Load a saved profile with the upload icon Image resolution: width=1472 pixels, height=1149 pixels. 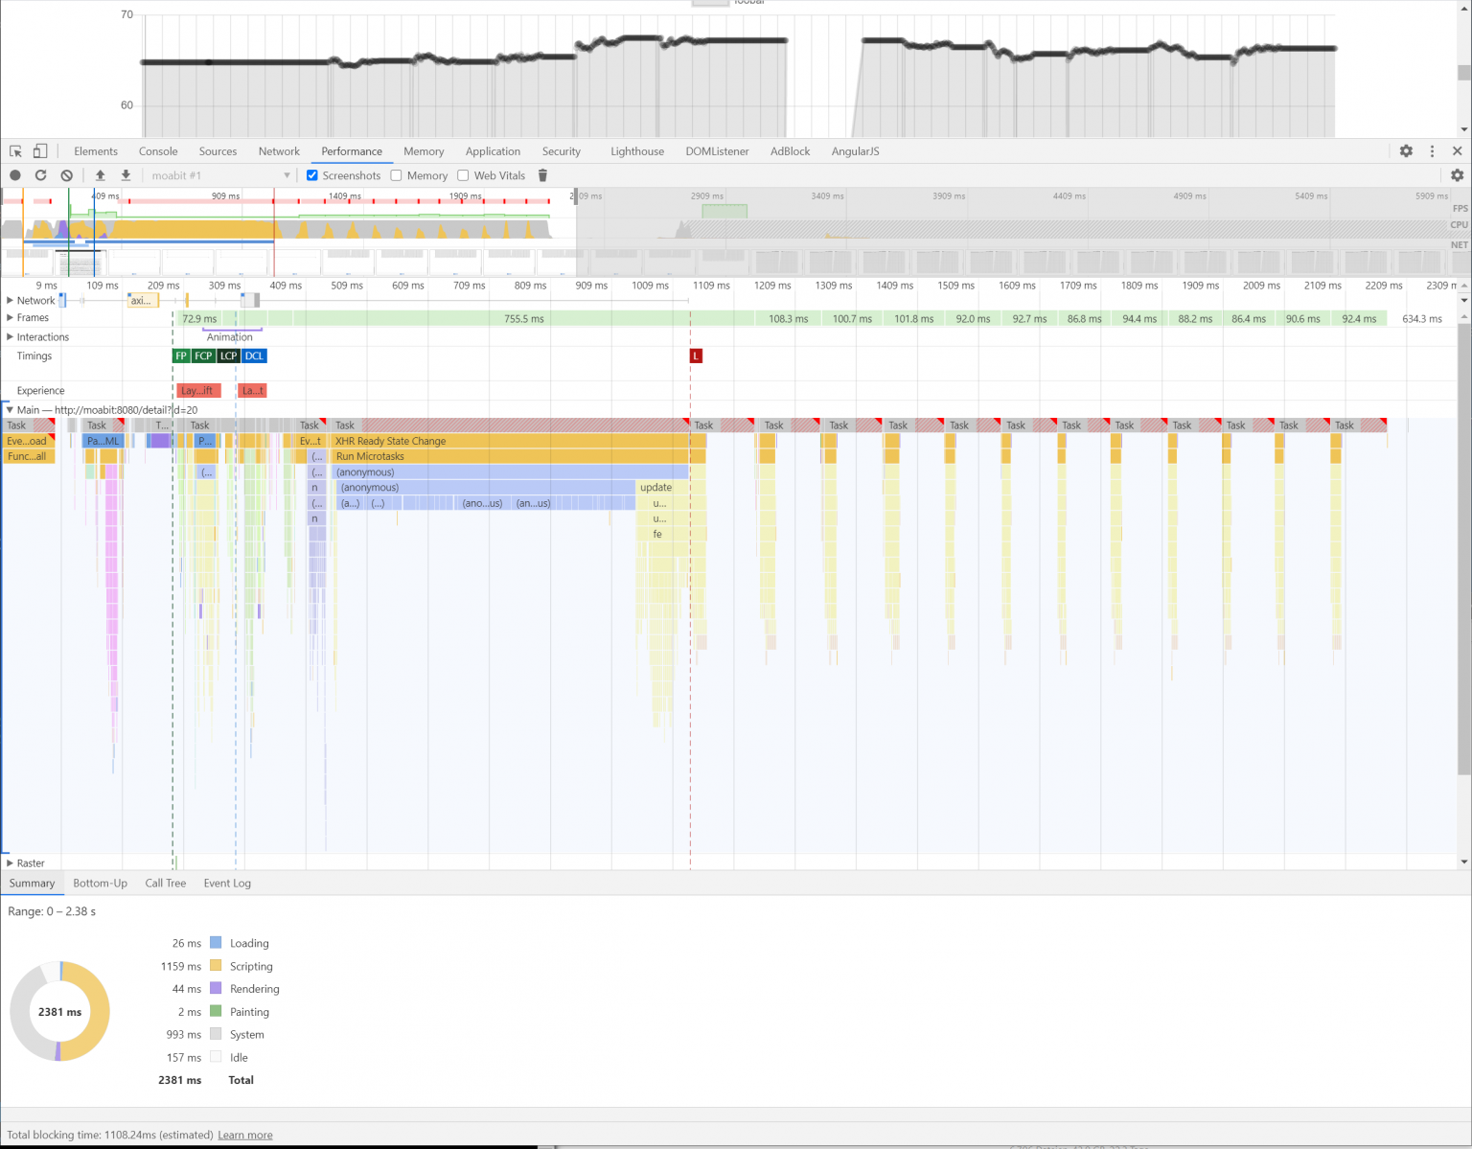(100, 175)
